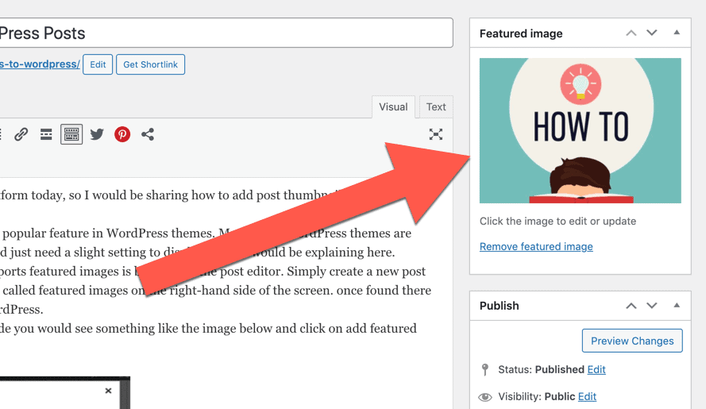Click the Twitter bird icon in the toolbar
This screenshot has width=706, height=409.
click(x=97, y=134)
